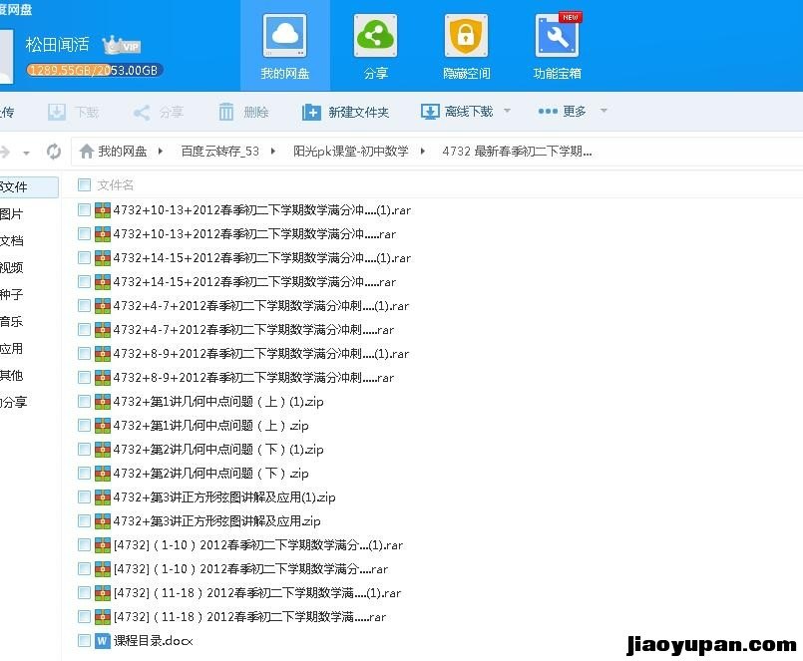Go to 我的网盘 in the breadcrumb
This screenshot has height=661, width=803.
click(x=123, y=151)
